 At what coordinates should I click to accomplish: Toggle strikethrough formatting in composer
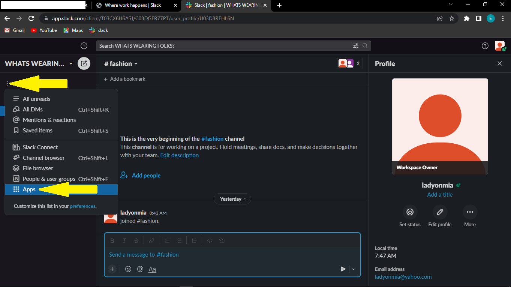coord(136,241)
